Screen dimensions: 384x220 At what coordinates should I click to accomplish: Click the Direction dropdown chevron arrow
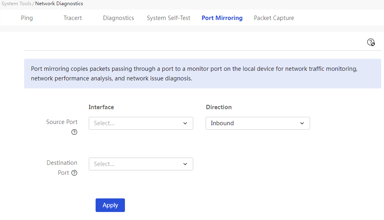[302, 123]
